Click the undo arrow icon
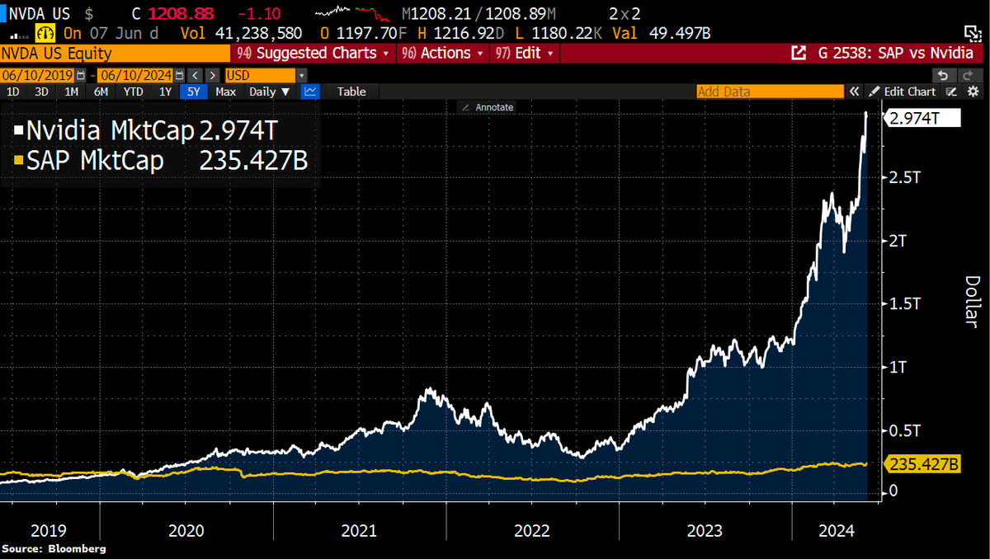Image resolution: width=990 pixels, height=559 pixels. tap(943, 75)
